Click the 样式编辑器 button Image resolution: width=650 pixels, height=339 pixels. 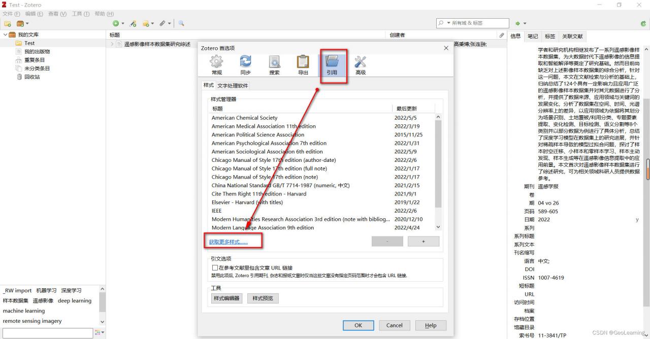[226, 298]
